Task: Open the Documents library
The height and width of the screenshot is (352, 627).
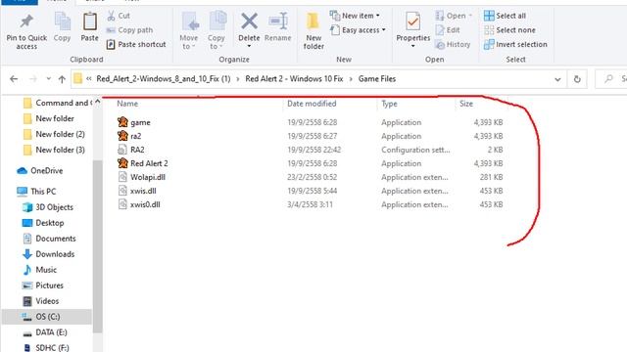Action: [x=49, y=239]
